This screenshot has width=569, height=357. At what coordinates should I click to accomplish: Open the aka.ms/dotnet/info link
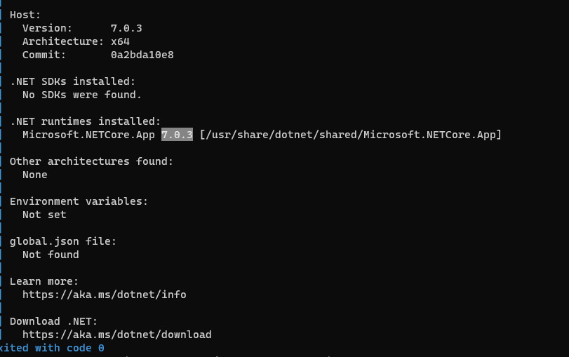pyautogui.click(x=104, y=295)
